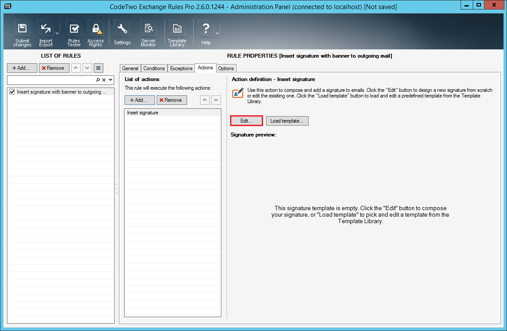This screenshot has height=331, width=507.
Task: Open the rule search filter dropdown
Action: point(111,80)
